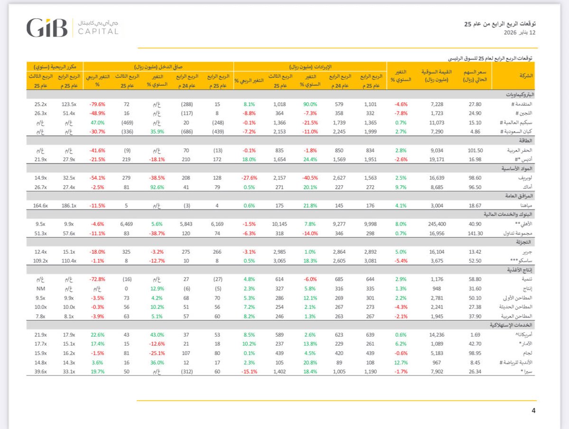The image size is (569, 429).
Task: Click share price '4.86'
Action: (475, 132)
